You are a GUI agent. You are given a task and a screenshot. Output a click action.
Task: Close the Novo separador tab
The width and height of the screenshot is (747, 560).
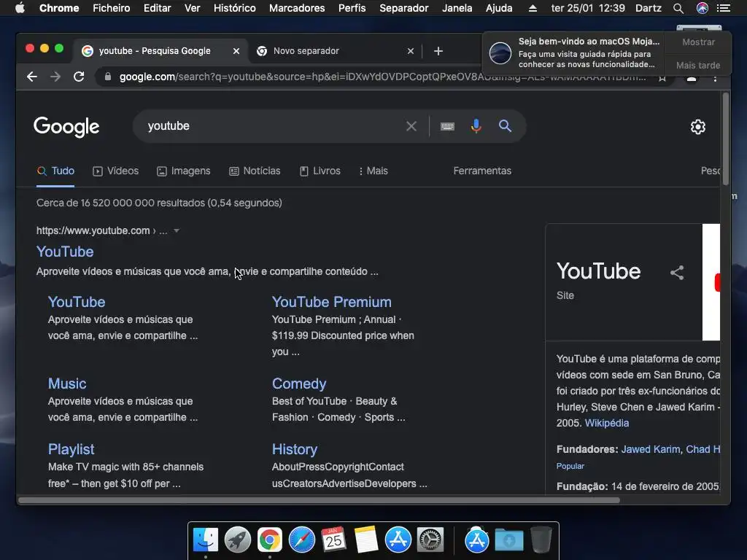[x=411, y=51]
